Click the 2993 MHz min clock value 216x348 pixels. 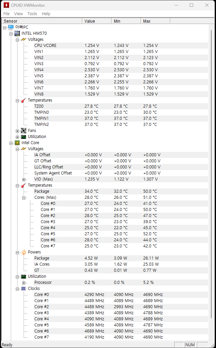click(124, 307)
